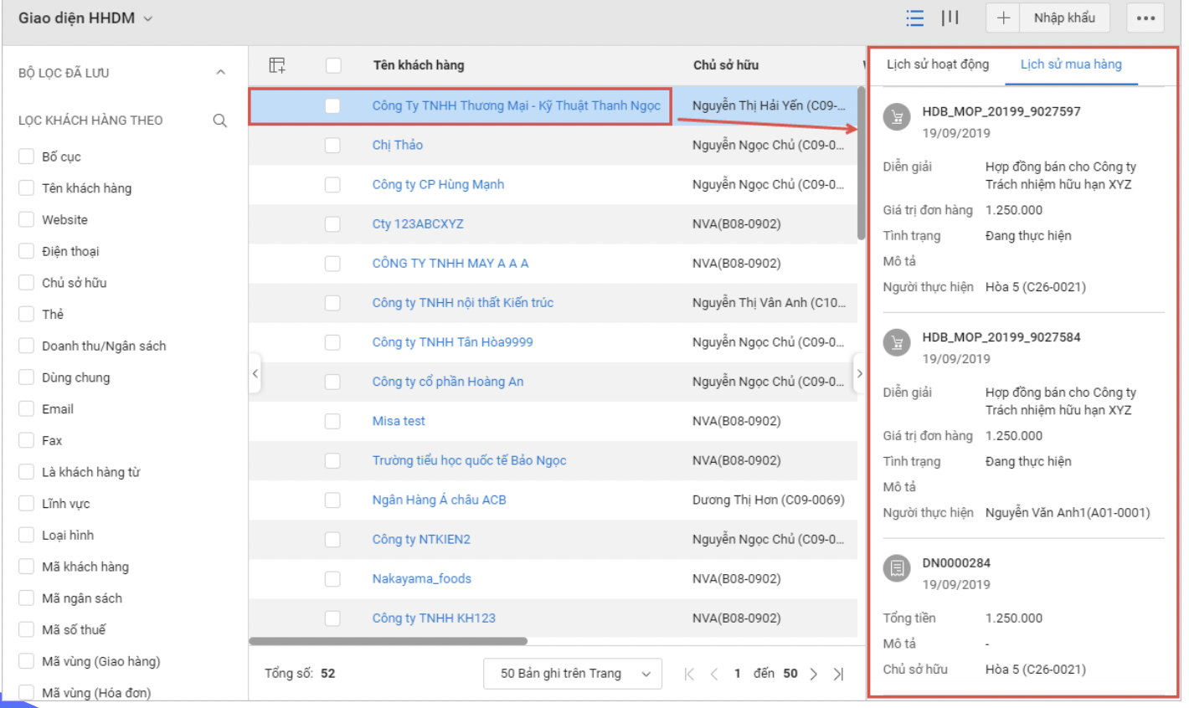Click owner cell Nguyễn Thị Vân Anh
The image size is (1189, 708).
[769, 303]
